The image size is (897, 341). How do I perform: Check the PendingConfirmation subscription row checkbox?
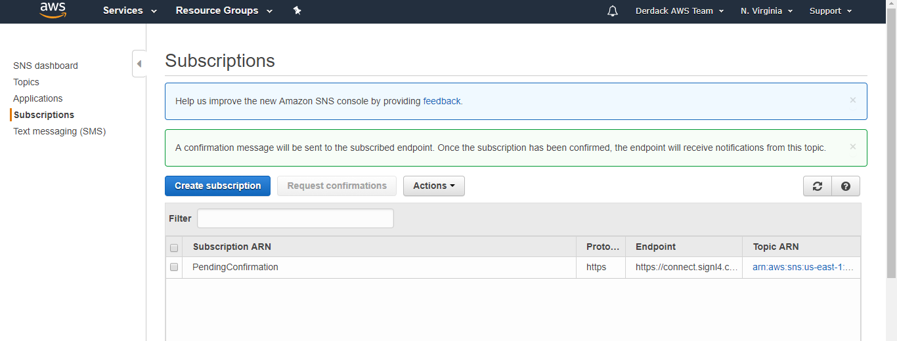174,267
